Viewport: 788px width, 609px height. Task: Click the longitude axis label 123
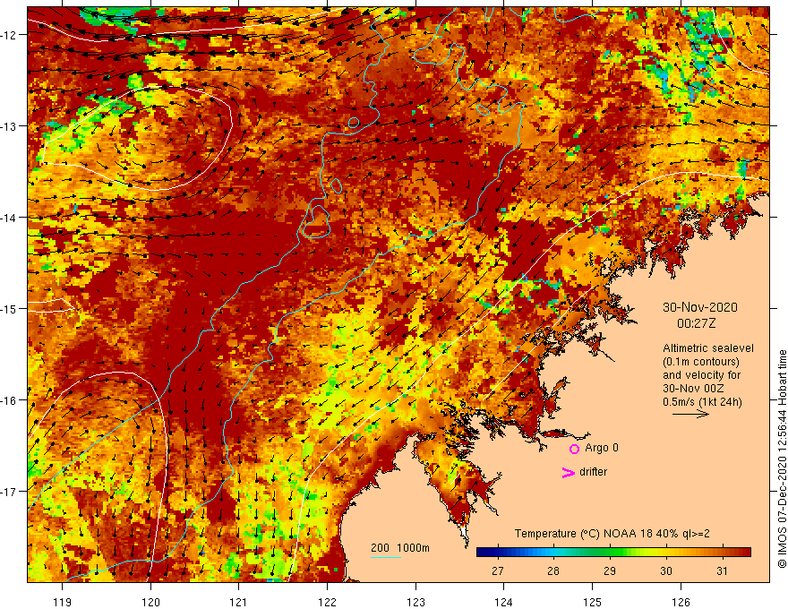(x=415, y=602)
